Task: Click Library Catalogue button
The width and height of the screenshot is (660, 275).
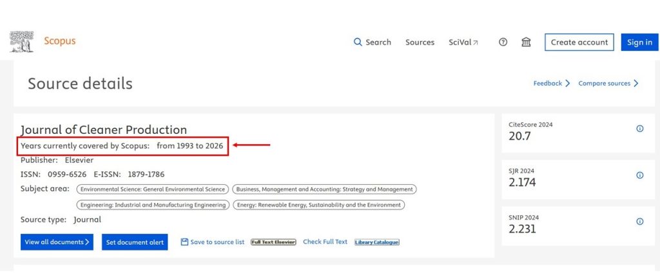Action: pyautogui.click(x=376, y=242)
